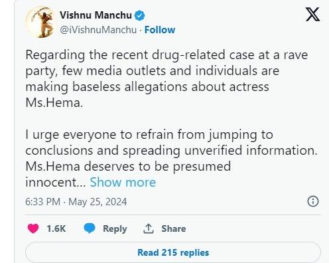Open Read 215 replies button
The height and width of the screenshot is (263, 329).
[173, 252]
